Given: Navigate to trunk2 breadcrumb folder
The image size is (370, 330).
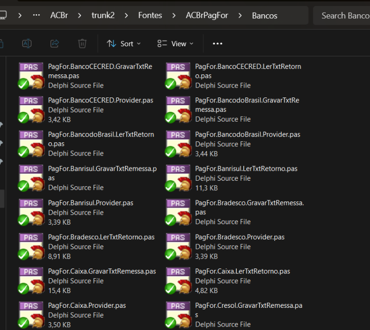Looking at the screenshot, I should click(x=103, y=15).
